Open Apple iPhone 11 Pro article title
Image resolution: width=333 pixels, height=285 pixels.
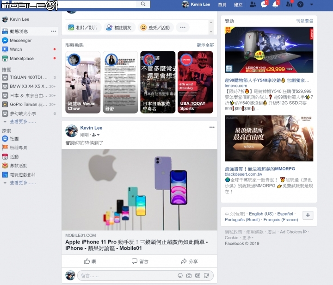pyautogui.click(x=136, y=245)
